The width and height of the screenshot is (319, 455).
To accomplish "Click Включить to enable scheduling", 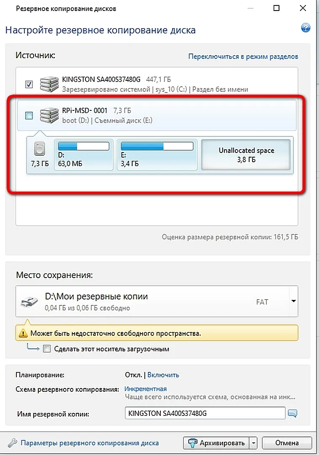I will pos(163,375).
